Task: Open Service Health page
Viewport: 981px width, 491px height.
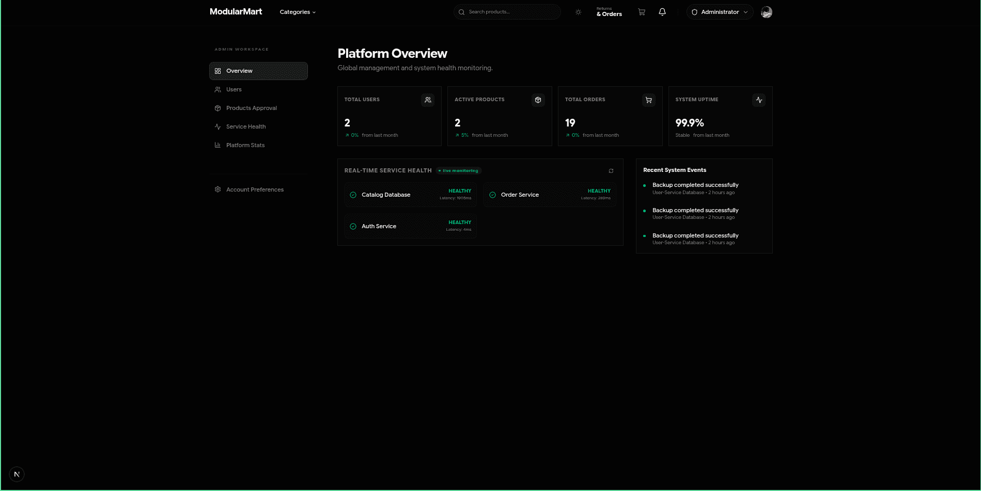Action: click(258, 126)
